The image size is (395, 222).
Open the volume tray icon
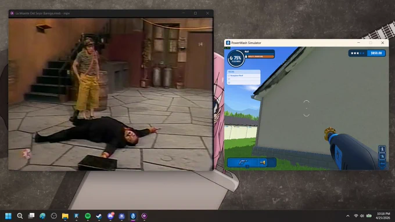pos(362,216)
